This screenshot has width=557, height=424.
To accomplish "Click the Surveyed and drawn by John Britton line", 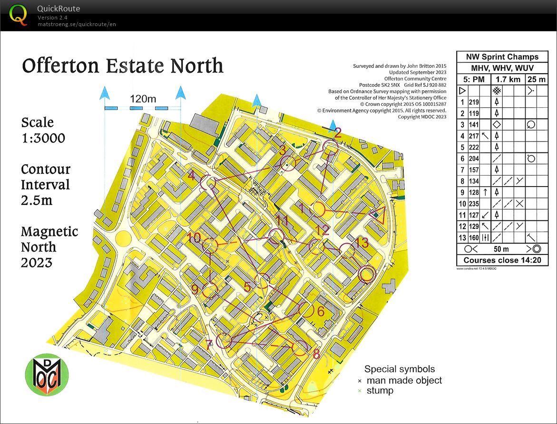I will tap(400, 66).
